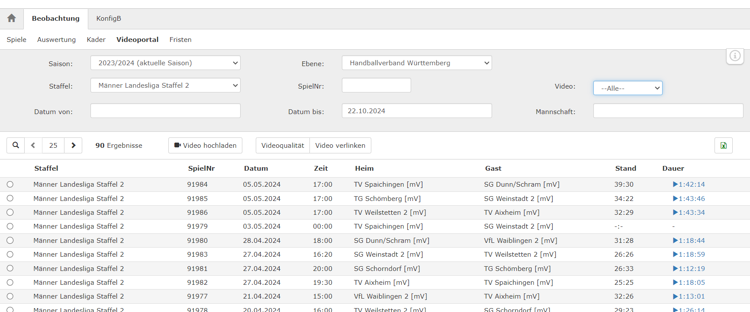750x312 pixels.
Task: Open the Auswertung submenu item
Action: pyautogui.click(x=56, y=40)
